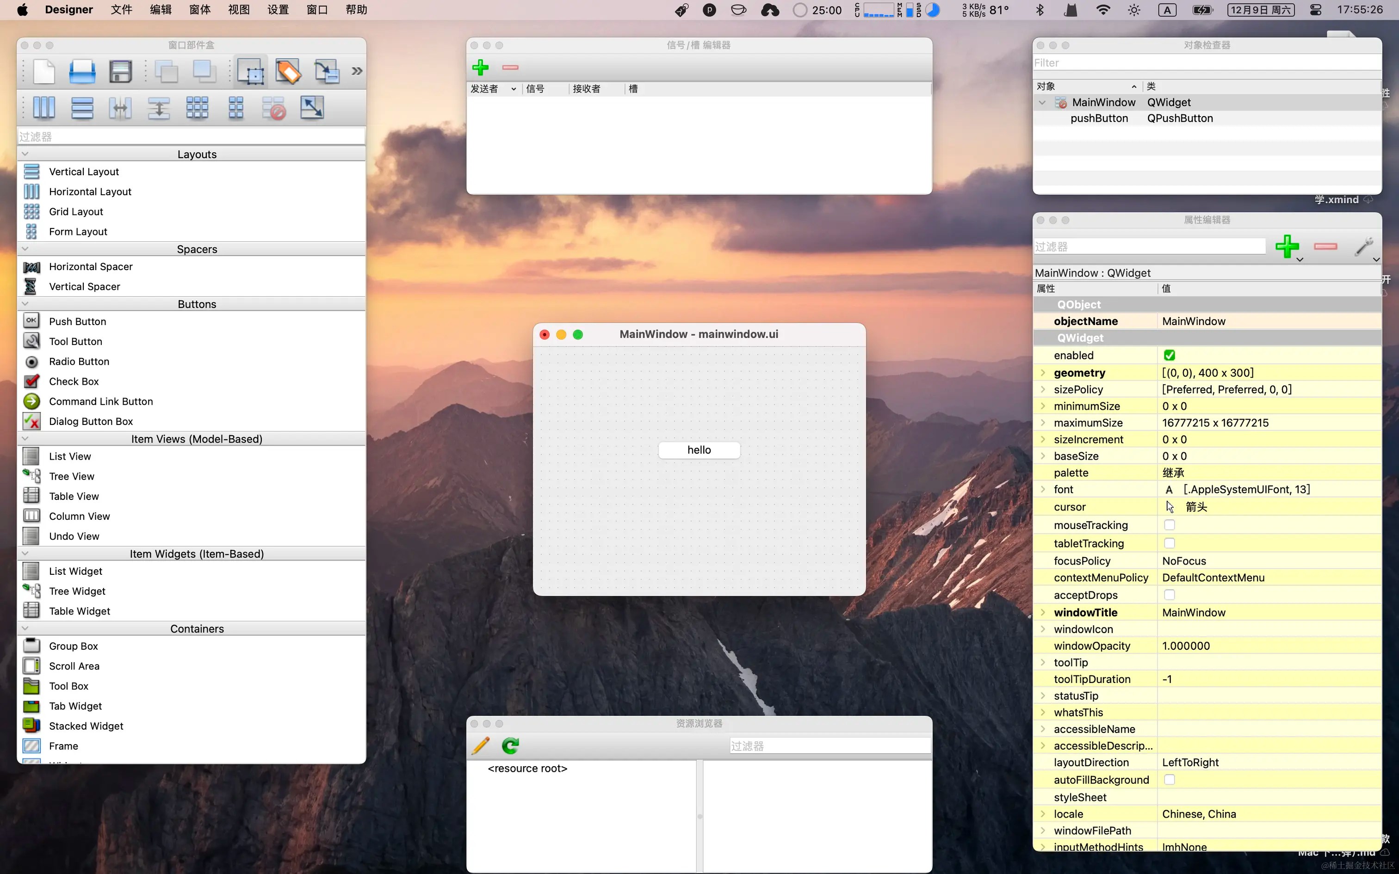Edit resources with the pencil icon

(x=480, y=745)
